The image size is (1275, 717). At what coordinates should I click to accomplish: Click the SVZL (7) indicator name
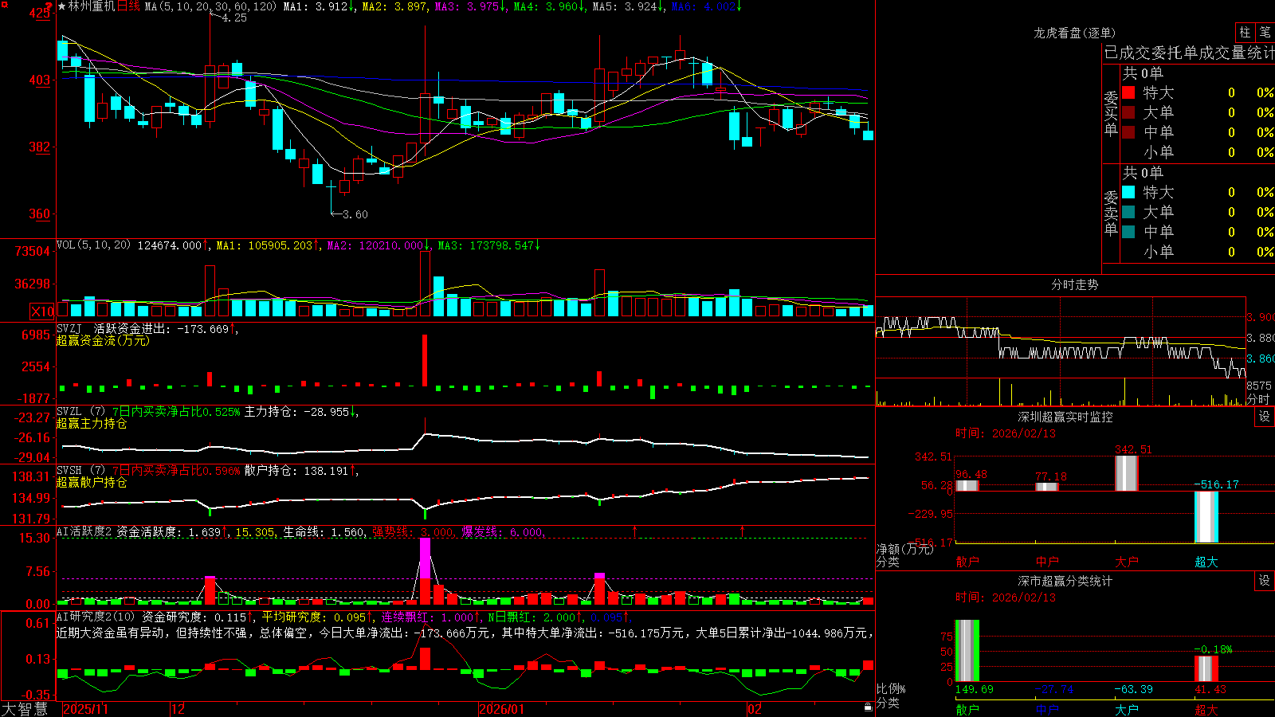(x=81, y=412)
